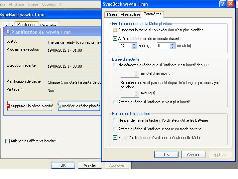Click the Prochaine exécution value 19/09/2012 17:01:00

coord(74,50)
